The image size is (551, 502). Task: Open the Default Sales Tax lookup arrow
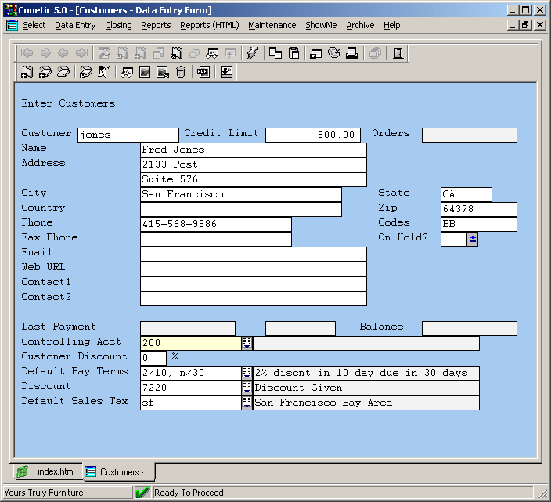click(x=247, y=403)
